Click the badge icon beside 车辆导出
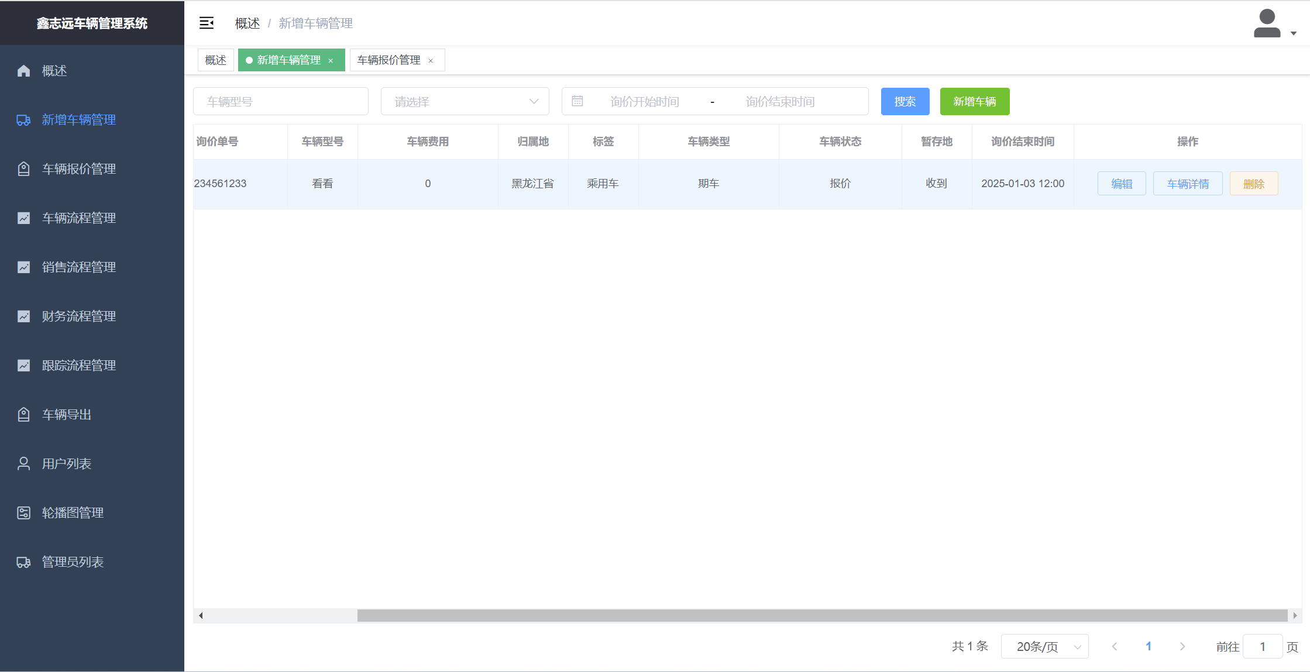This screenshot has width=1310, height=672. [23, 415]
